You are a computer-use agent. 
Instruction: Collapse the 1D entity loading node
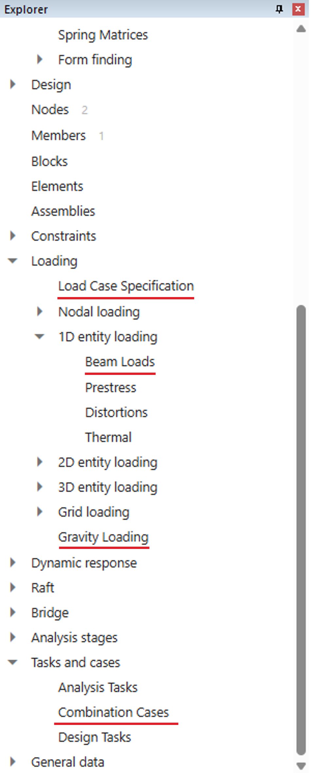coord(40,337)
